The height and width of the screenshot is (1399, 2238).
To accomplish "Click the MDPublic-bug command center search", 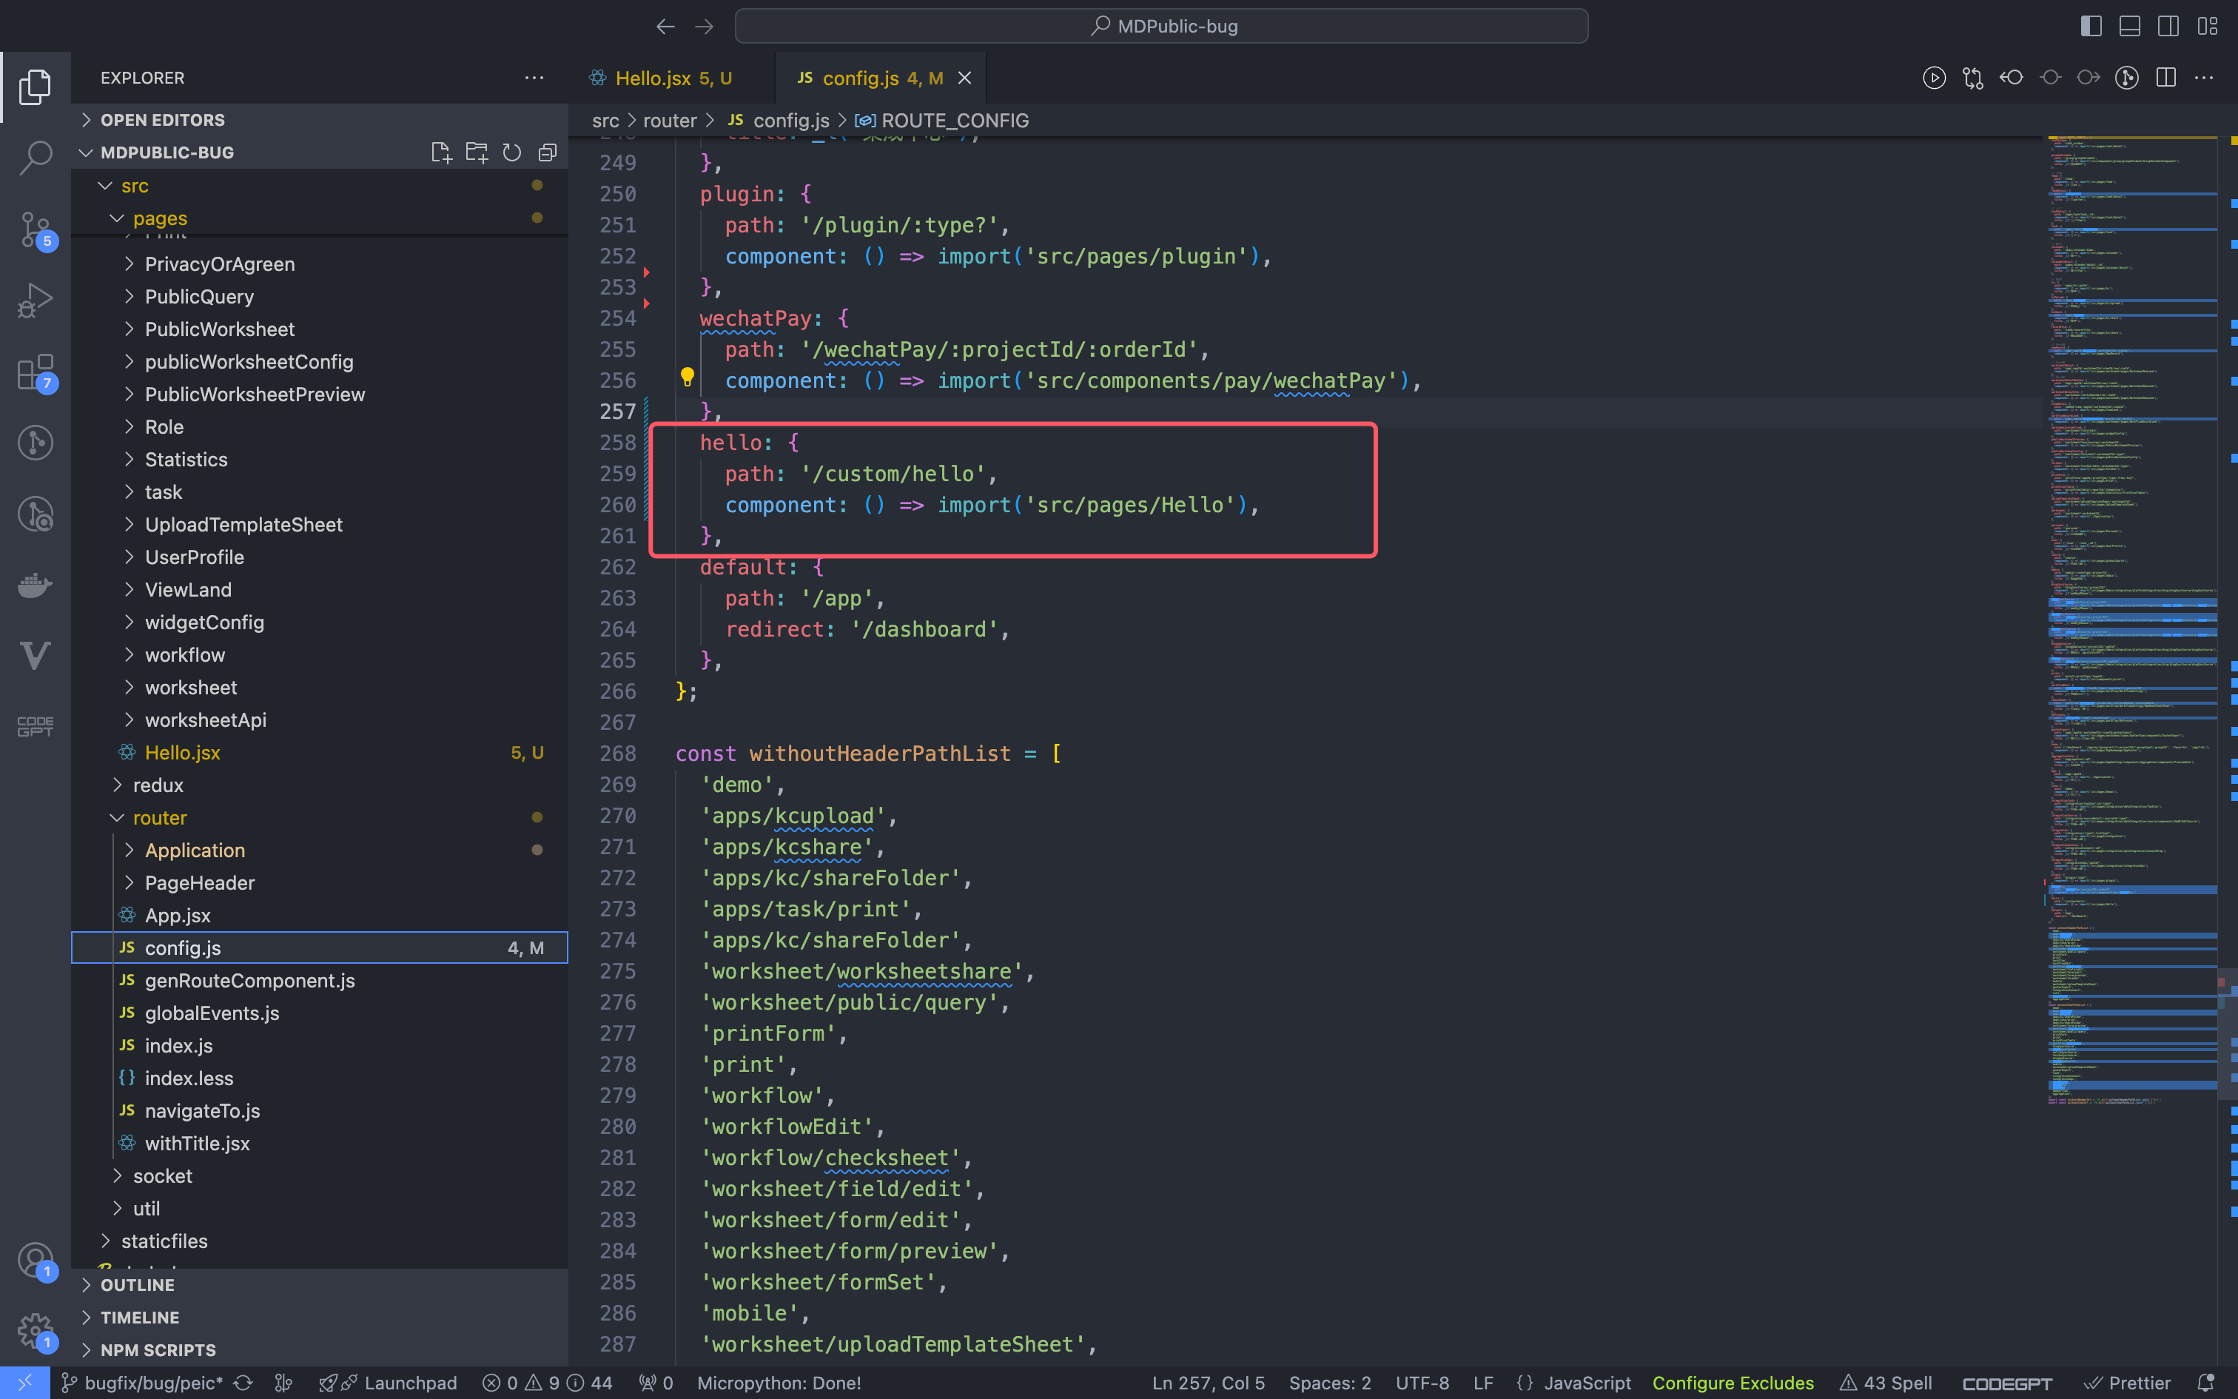I will (1161, 26).
